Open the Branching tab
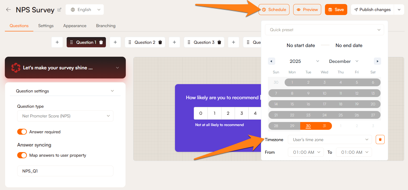 click(x=106, y=26)
